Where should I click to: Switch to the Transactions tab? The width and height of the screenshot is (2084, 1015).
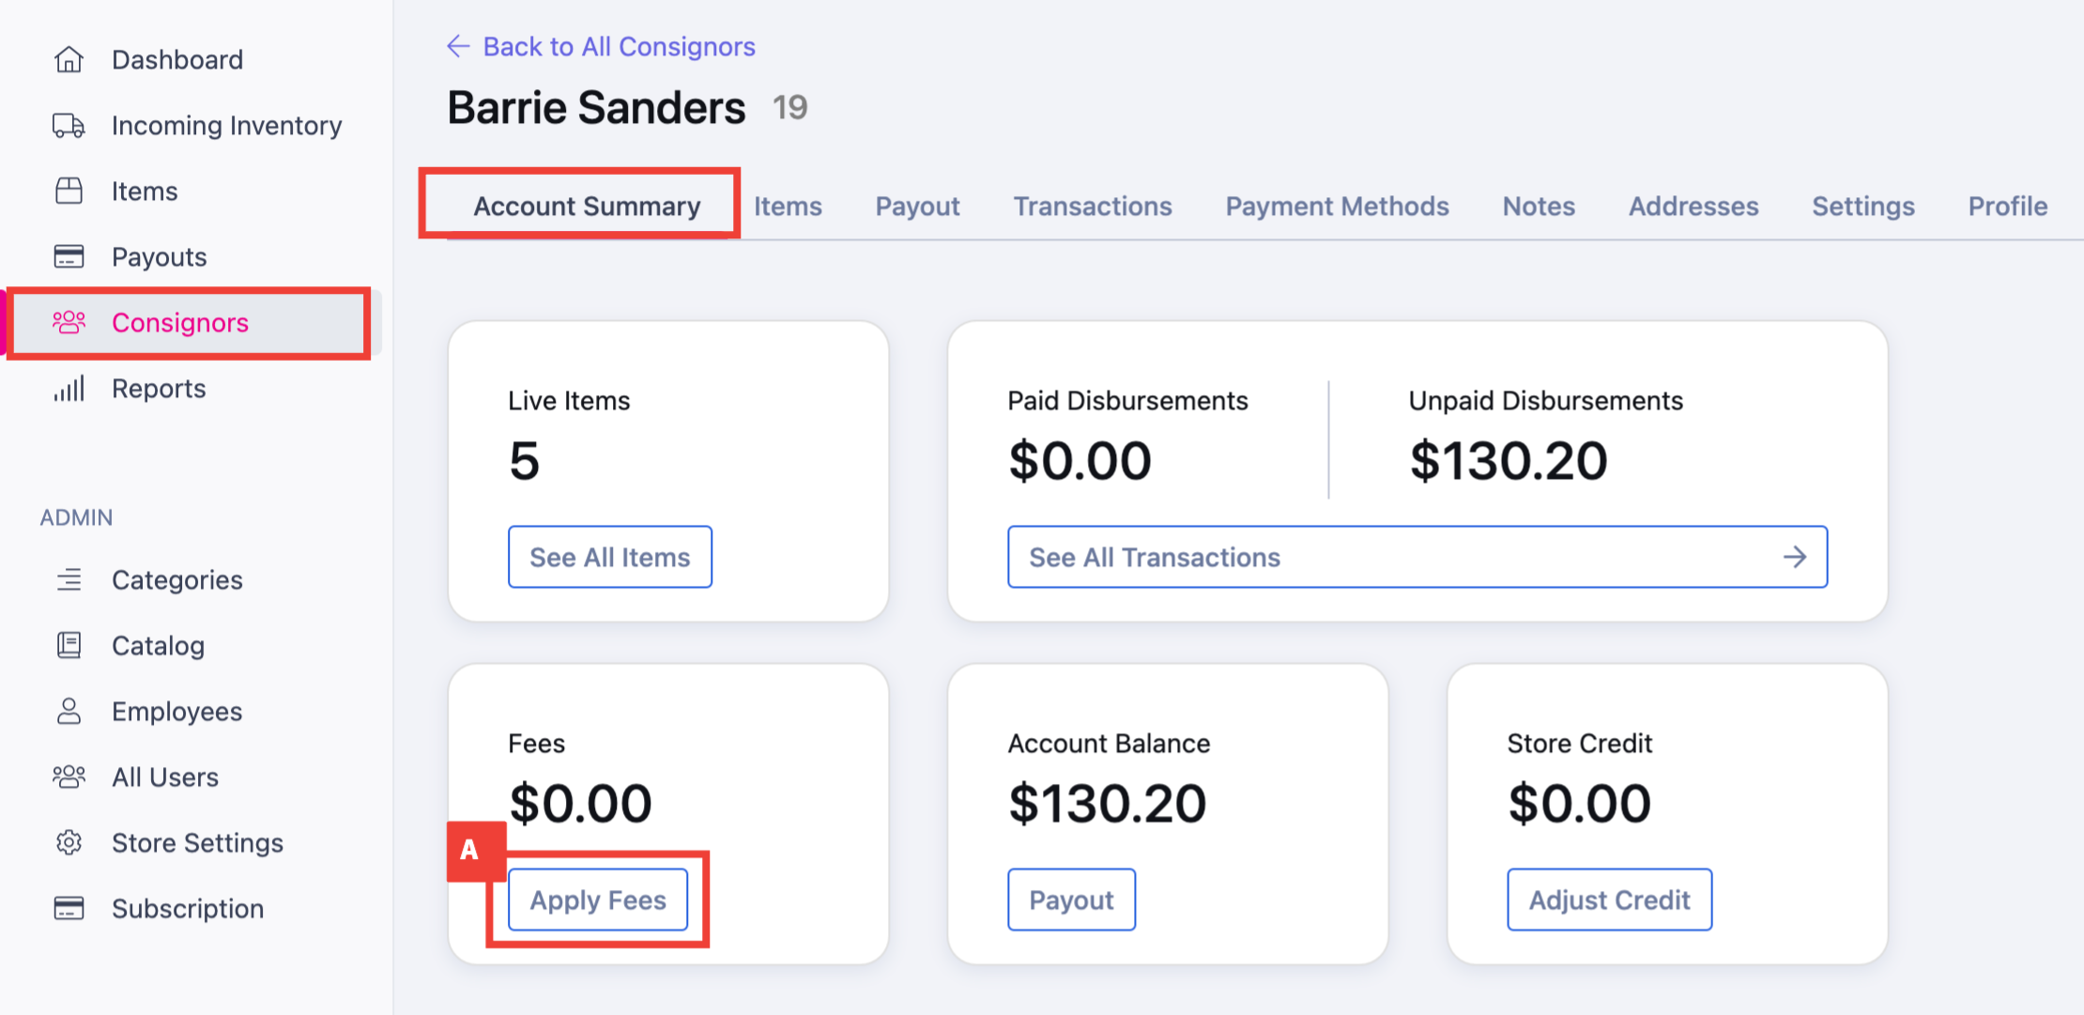tap(1093, 206)
